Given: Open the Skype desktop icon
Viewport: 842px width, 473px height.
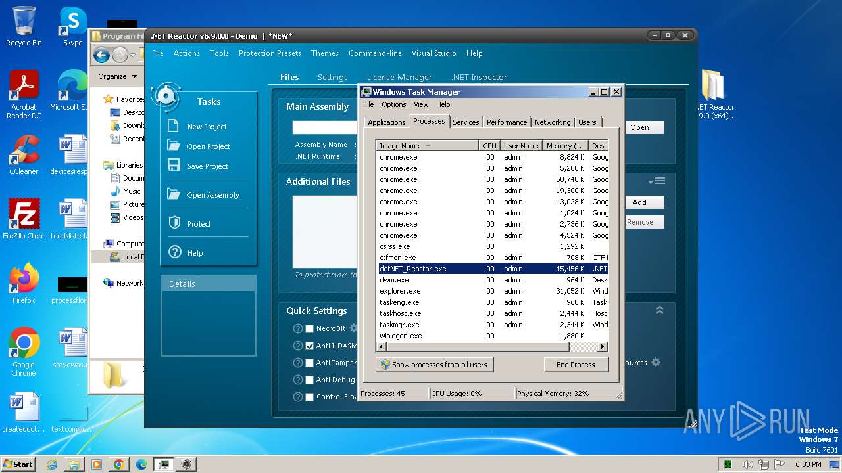Looking at the screenshot, I should pos(73,26).
